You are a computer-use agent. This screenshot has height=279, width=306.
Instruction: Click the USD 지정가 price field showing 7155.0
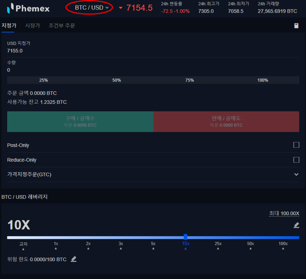pos(153,47)
